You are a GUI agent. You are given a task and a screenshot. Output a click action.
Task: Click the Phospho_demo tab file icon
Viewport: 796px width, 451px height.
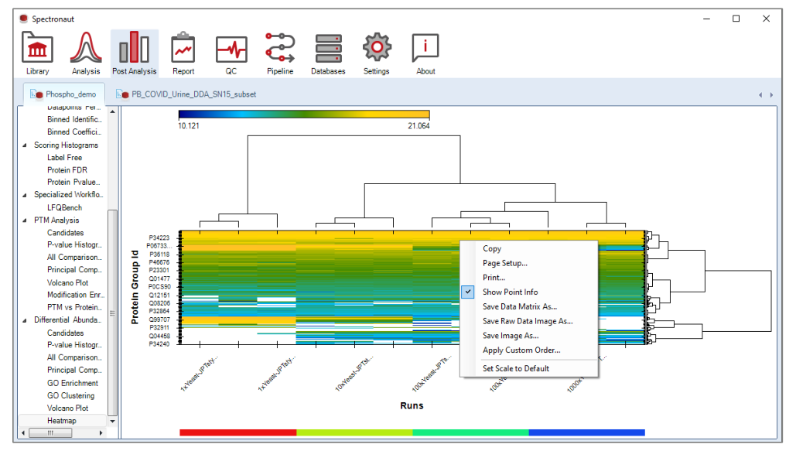click(x=36, y=94)
